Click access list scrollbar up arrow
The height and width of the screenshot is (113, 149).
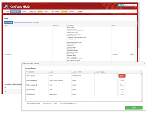(142, 75)
